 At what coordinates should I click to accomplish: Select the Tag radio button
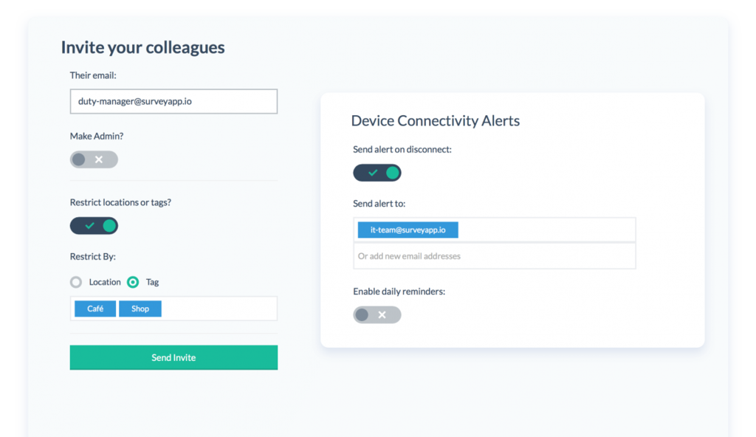tap(133, 282)
